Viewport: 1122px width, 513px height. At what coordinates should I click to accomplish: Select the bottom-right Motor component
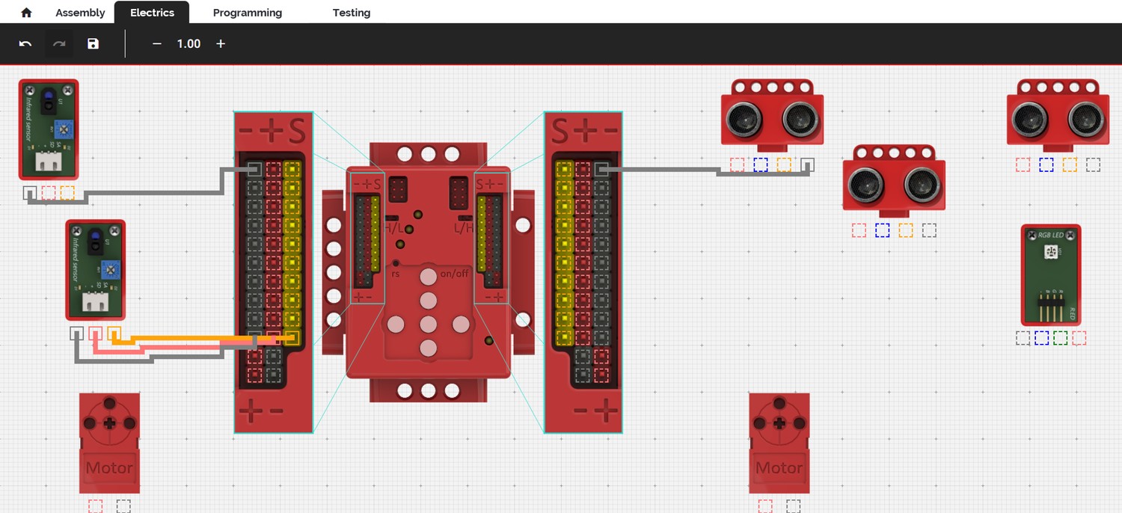tap(779, 443)
